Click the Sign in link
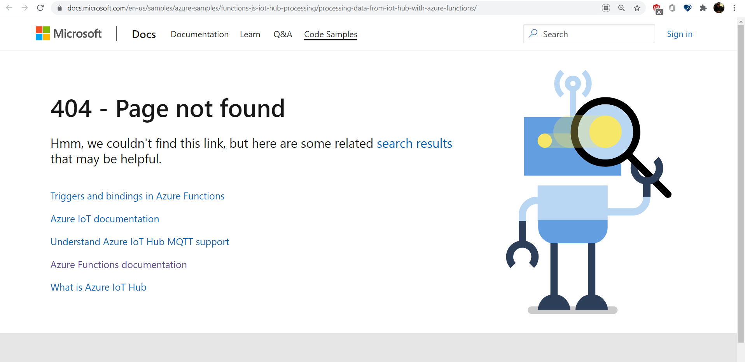745x362 pixels. pos(680,34)
